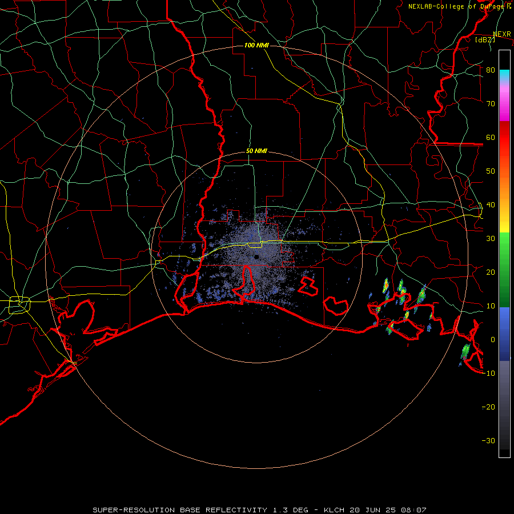Click the [dBZ] unit label
Viewport: 514px width, 514px height.
485,39
